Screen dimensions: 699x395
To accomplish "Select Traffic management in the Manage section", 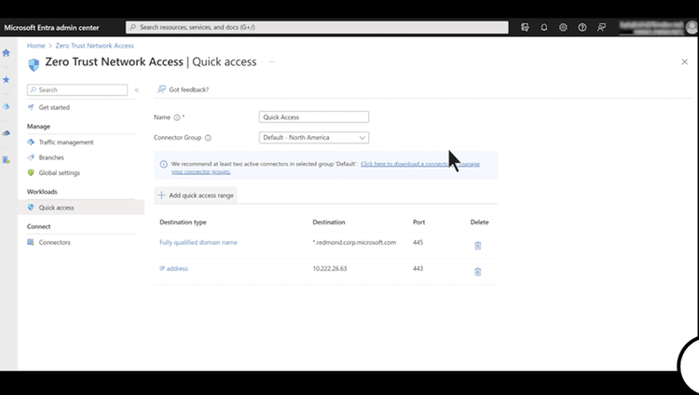I will click(x=65, y=143).
